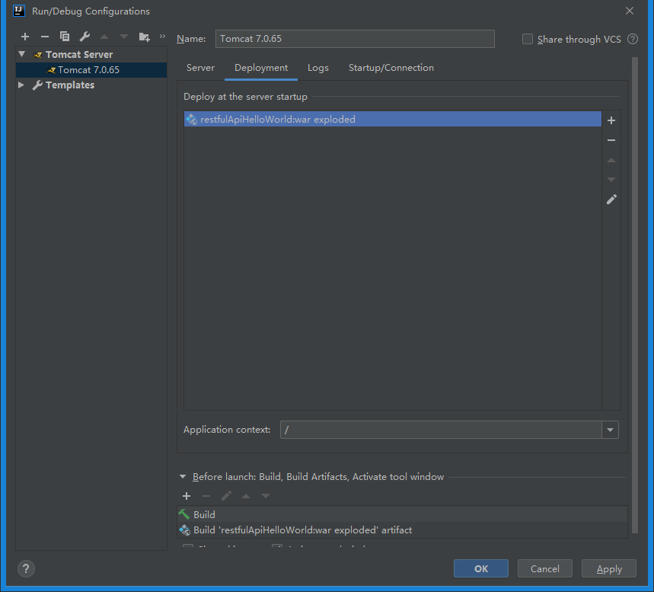This screenshot has width=654, height=592.
Task: Remove artifact from deployment list
Action: coord(611,140)
